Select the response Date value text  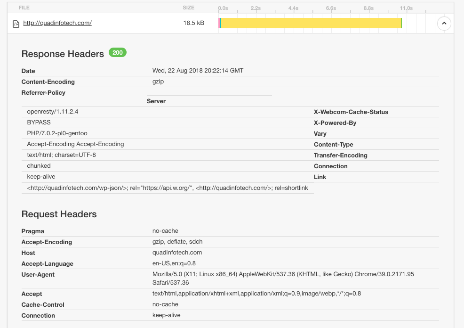tap(198, 71)
